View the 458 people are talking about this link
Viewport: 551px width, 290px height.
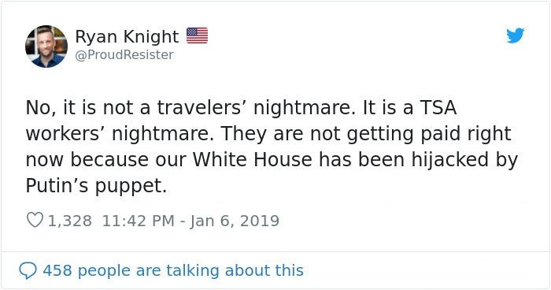(x=173, y=270)
